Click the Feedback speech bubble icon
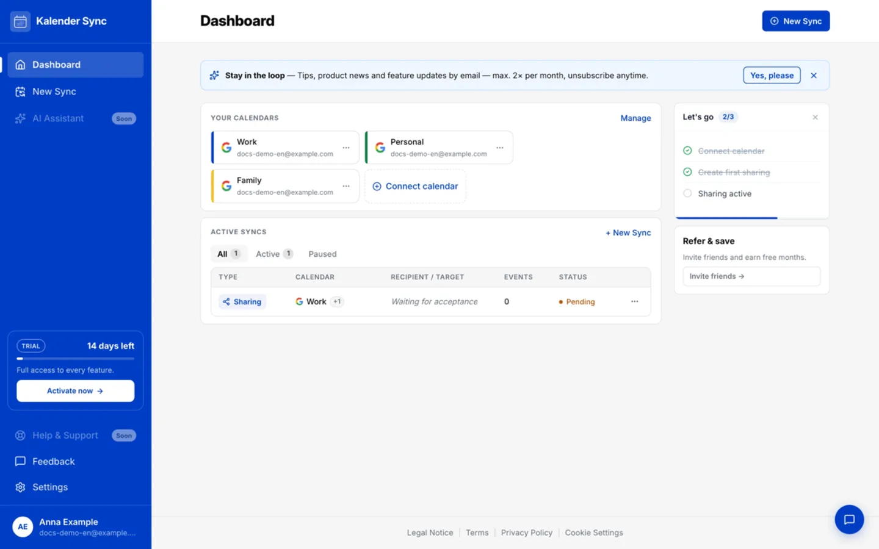 (20, 462)
